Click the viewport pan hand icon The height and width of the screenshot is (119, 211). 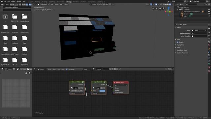[x=160, y=8]
